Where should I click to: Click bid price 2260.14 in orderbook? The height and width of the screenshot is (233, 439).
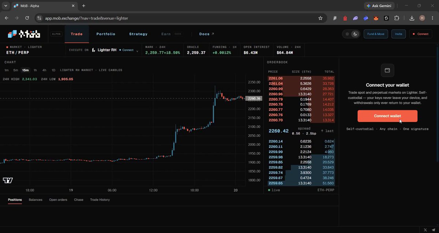tap(275, 141)
